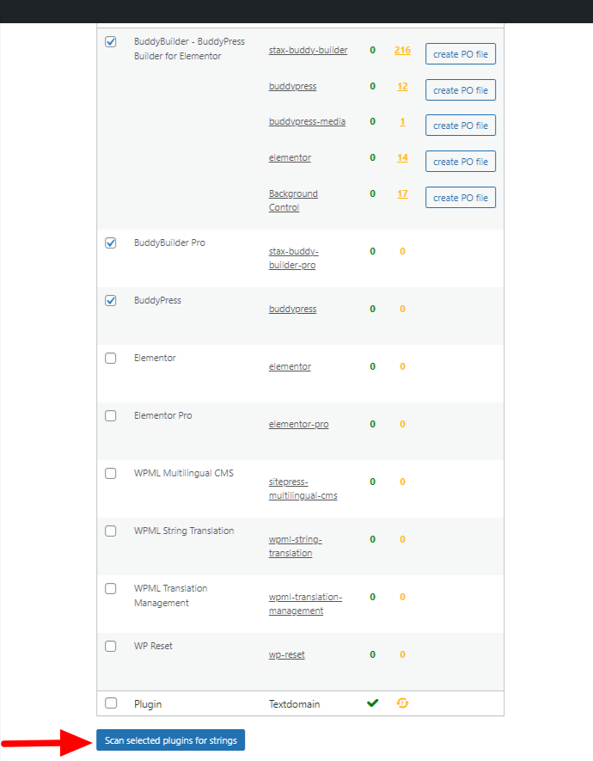Uncheck the BuddyPress plugin checkbox
The width and height of the screenshot is (593, 761).
pyautogui.click(x=111, y=300)
